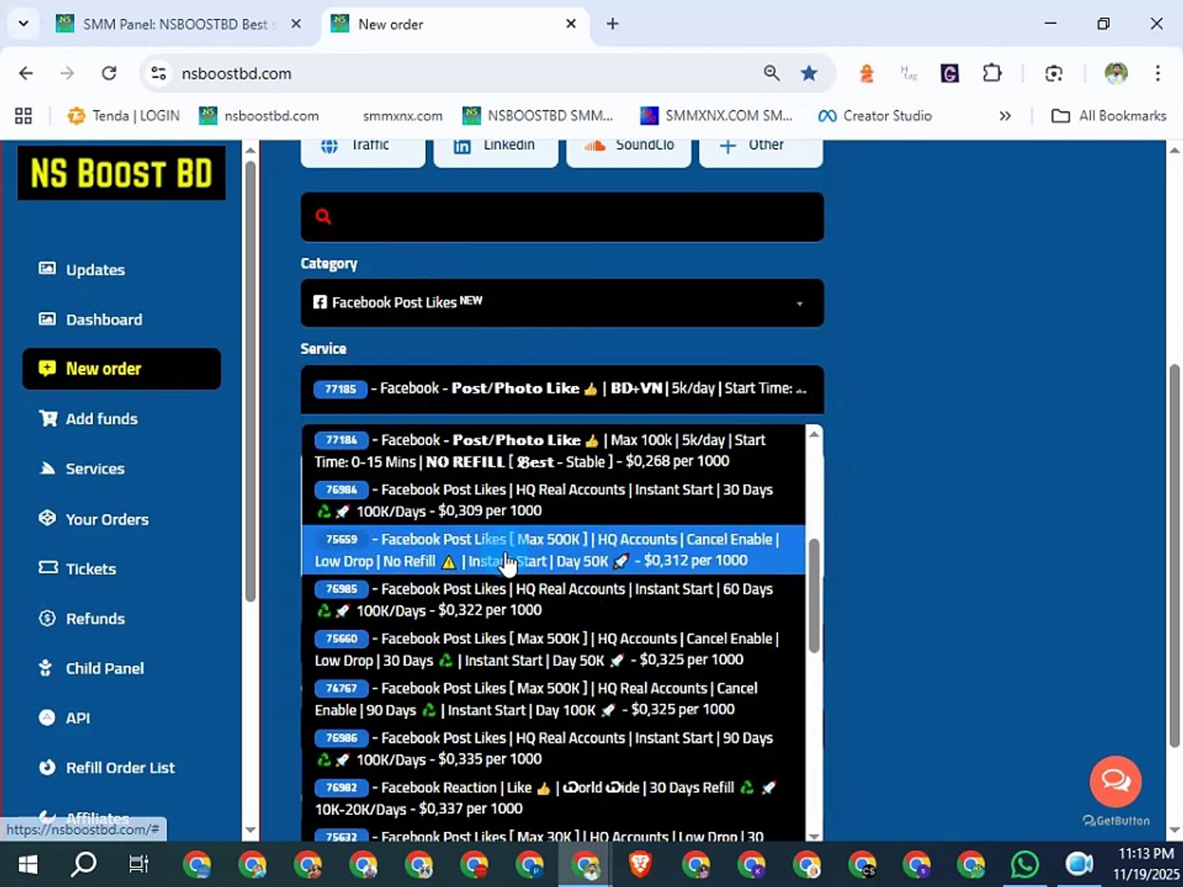This screenshot has width=1183, height=887.
Task: Select service 75659 Facebook Post Likes
Action: click(x=554, y=549)
